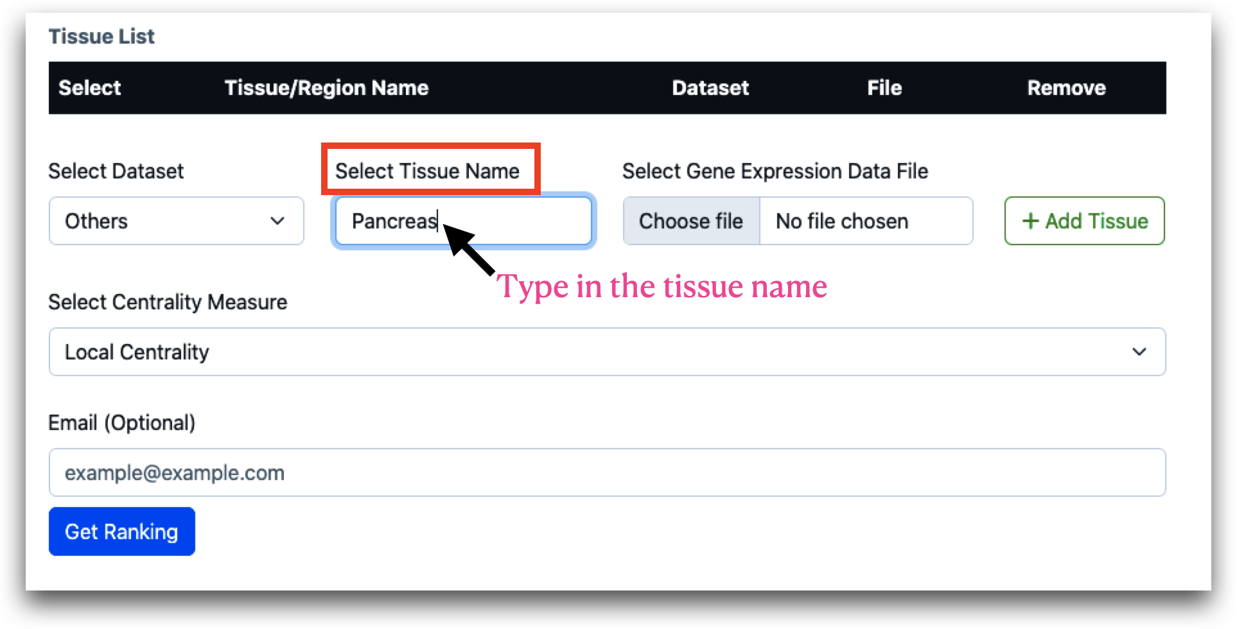Click the File column header
The image size is (1237, 629).
click(884, 88)
